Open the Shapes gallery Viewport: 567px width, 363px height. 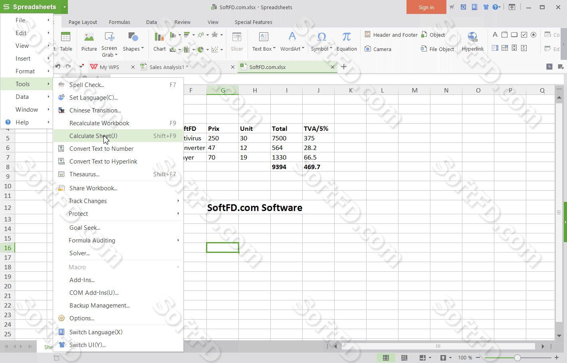click(x=133, y=41)
